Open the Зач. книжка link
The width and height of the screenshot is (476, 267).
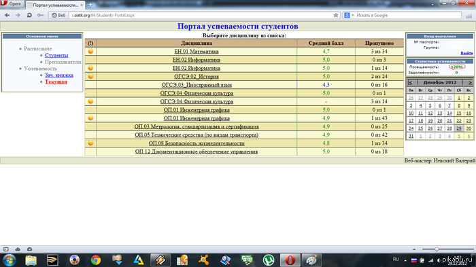(x=59, y=75)
